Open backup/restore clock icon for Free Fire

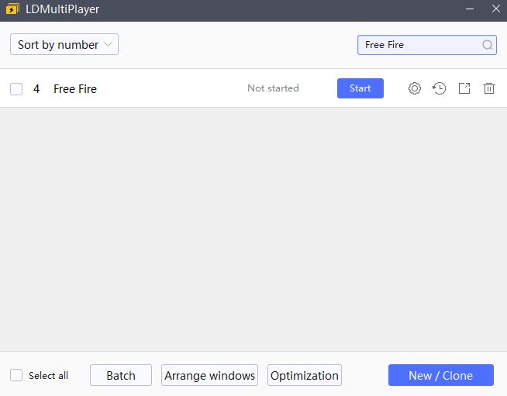[x=439, y=88]
